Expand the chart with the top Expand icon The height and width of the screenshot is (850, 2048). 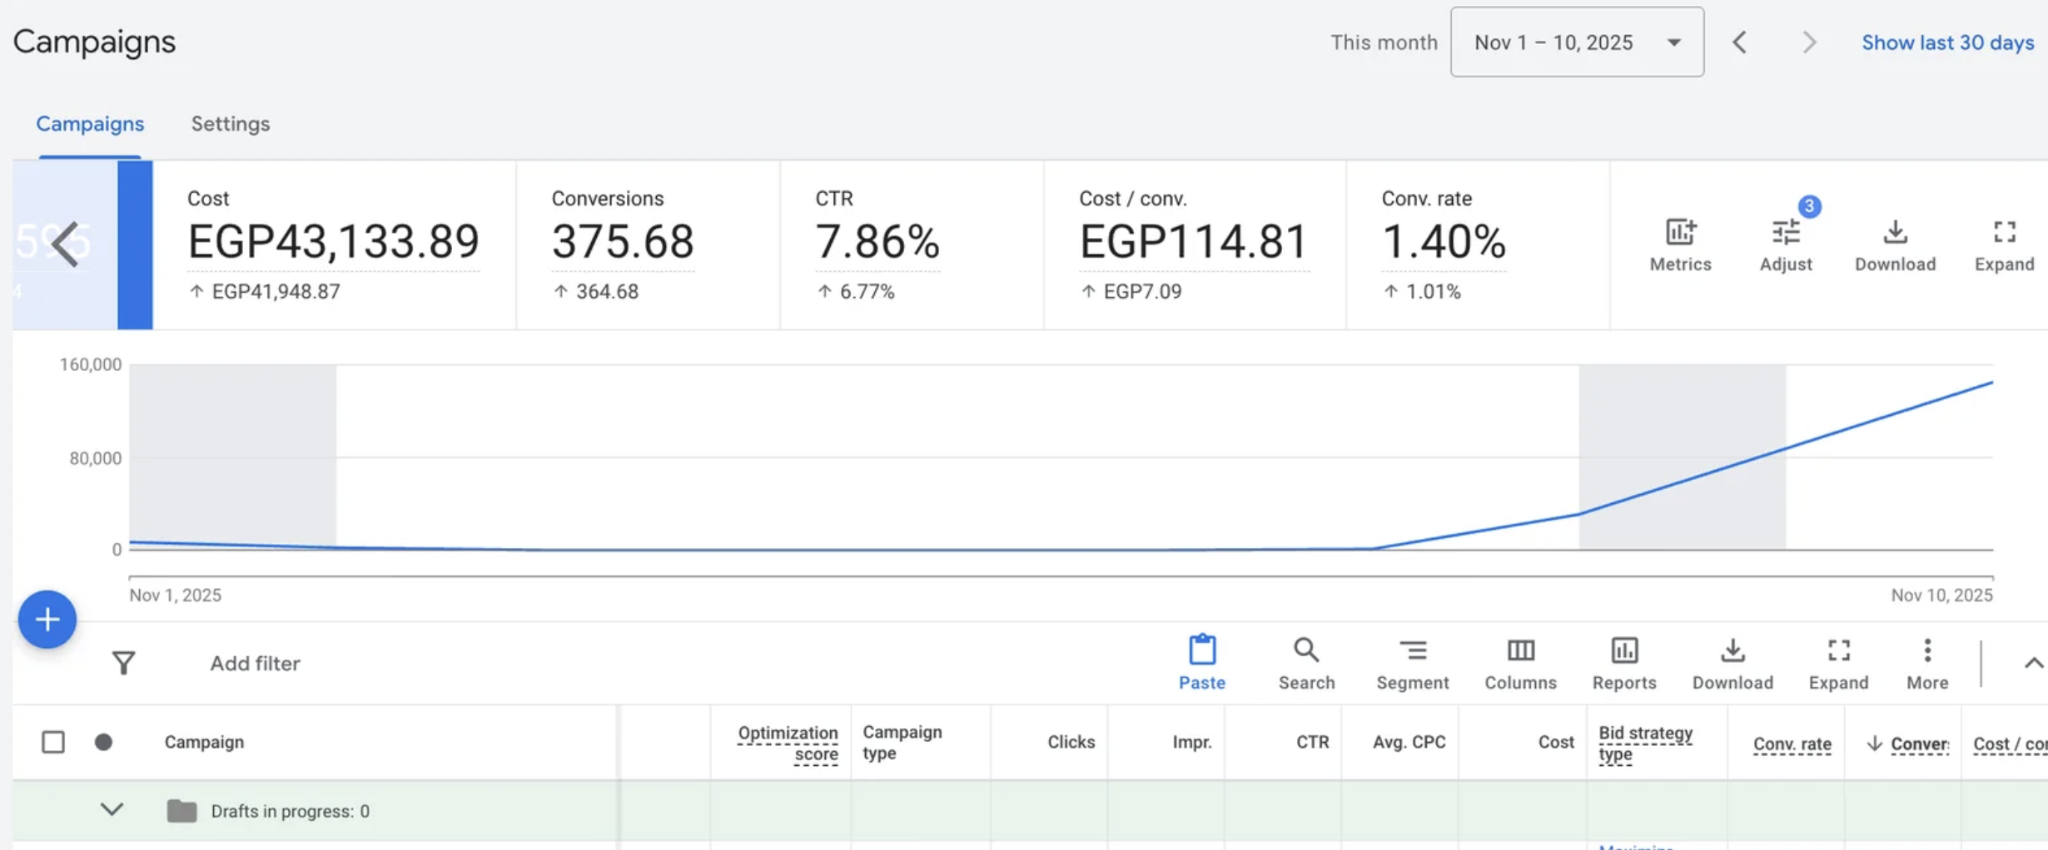point(2003,234)
